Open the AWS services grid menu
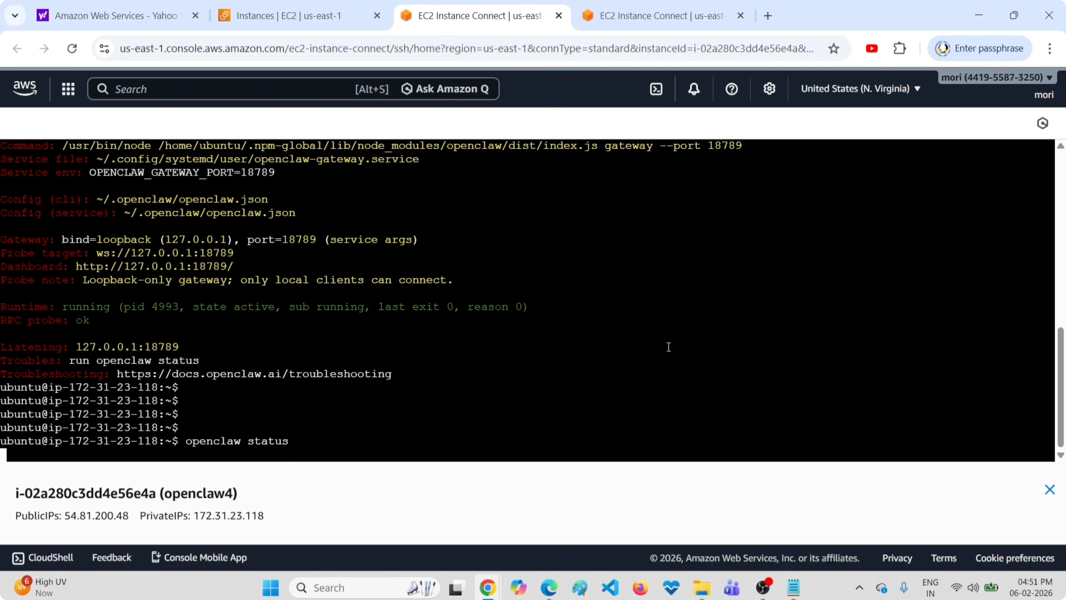1066x600 pixels. (68, 89)
